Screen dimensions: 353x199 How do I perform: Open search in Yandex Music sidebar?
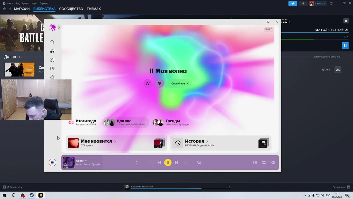pyautogui.click(x=52, y=42)
